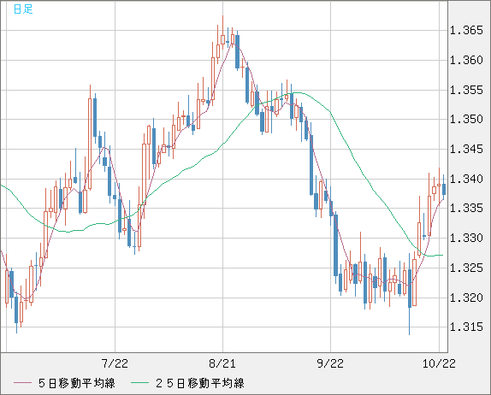Click the 1.330 price axis label

click(x=466, y=239)
